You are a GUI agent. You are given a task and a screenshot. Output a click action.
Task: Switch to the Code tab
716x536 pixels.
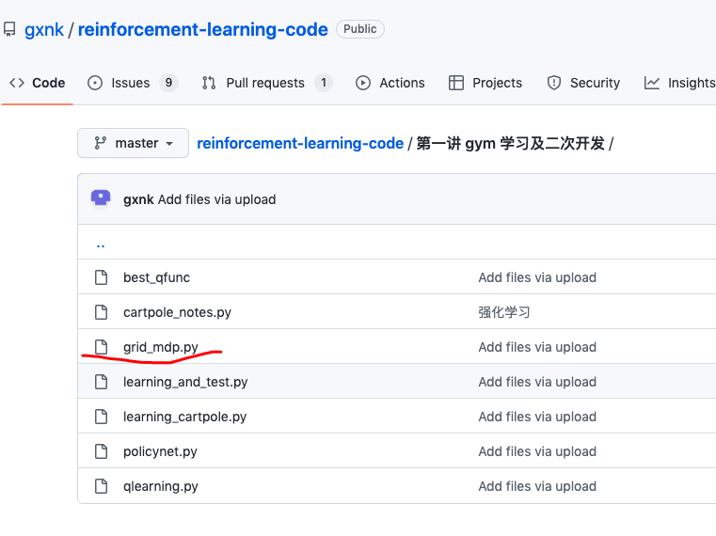click(x=38, y=83)
